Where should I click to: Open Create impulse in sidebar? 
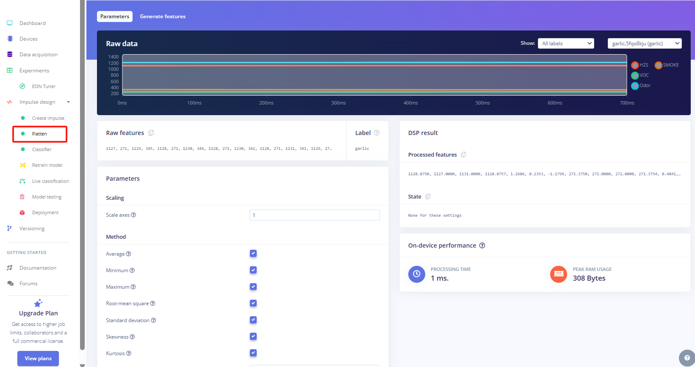48,118
